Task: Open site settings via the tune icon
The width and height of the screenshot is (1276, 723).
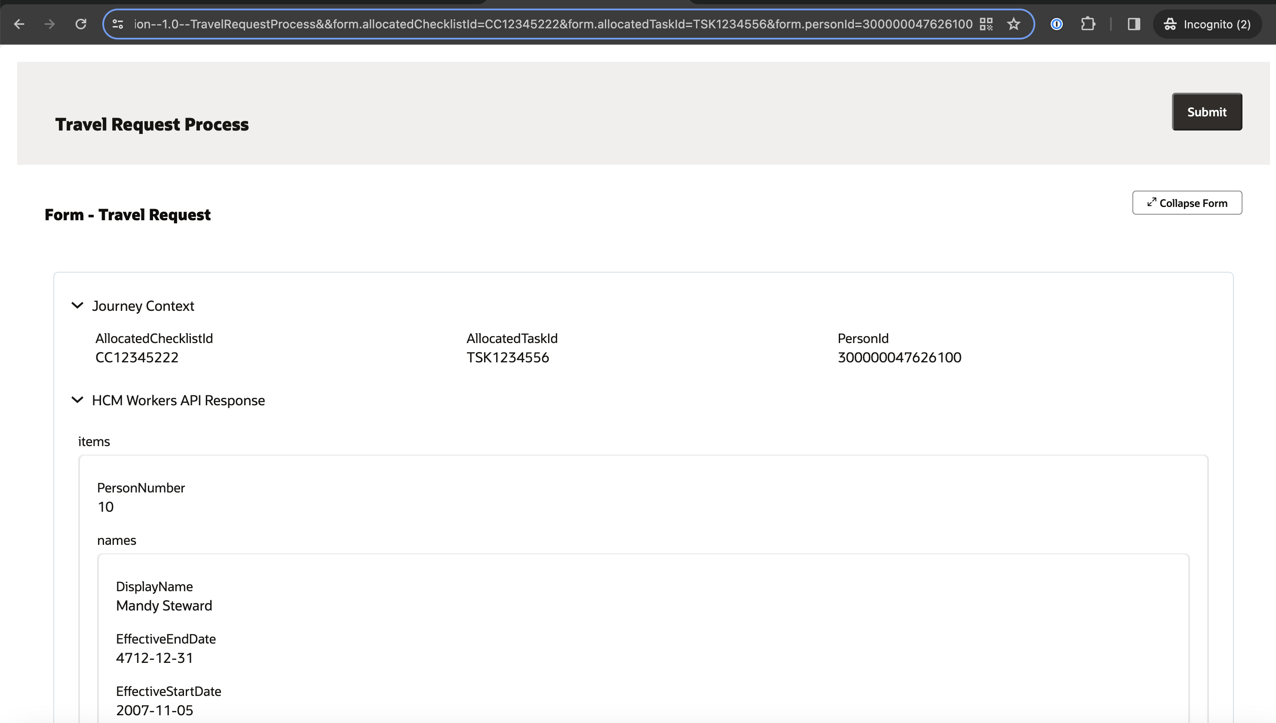Action: 117,24
